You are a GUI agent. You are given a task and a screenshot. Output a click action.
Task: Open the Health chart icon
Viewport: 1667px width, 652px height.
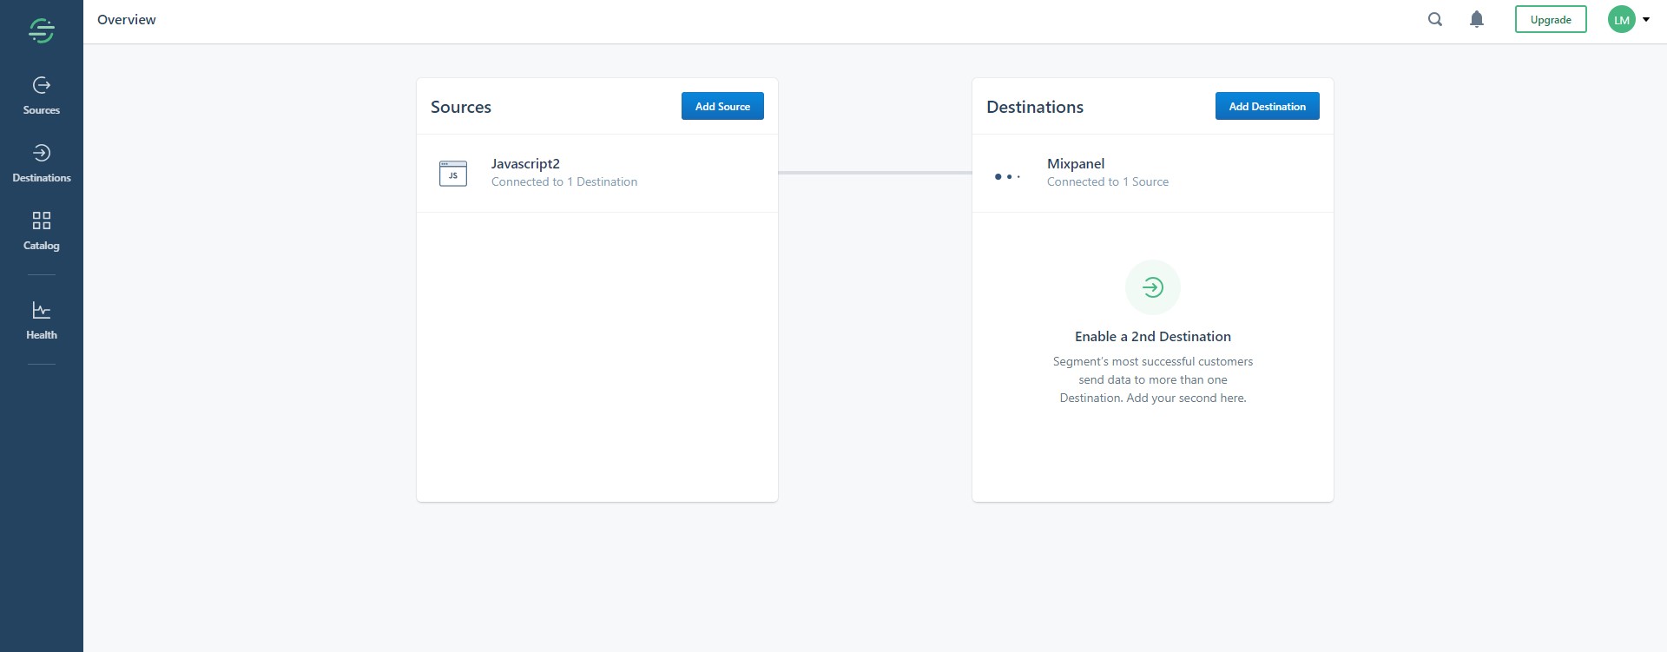(42, 310)
